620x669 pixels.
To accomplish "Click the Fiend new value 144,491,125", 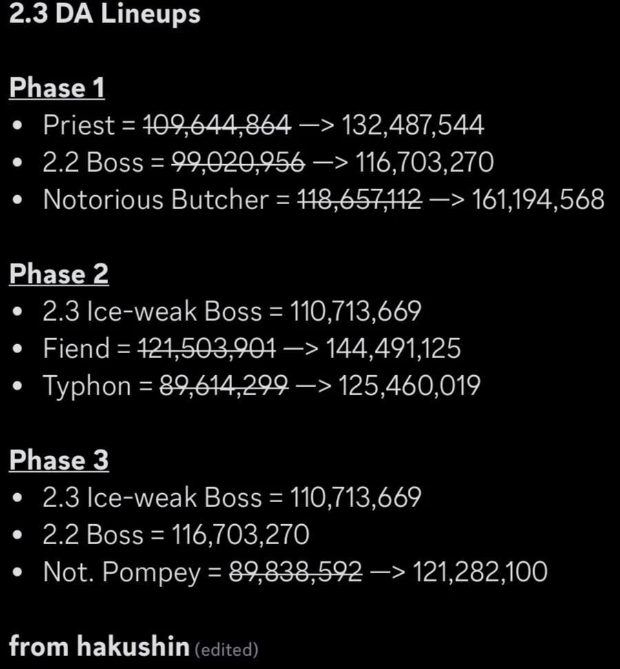I will pos(393,348).
